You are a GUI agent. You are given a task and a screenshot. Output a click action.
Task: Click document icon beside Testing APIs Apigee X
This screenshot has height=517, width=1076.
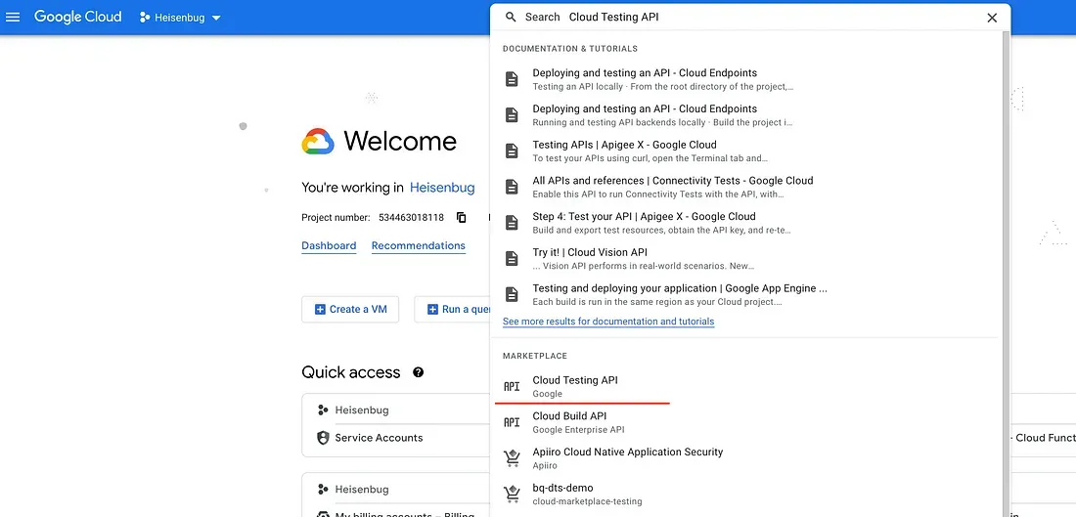point(512,151)
